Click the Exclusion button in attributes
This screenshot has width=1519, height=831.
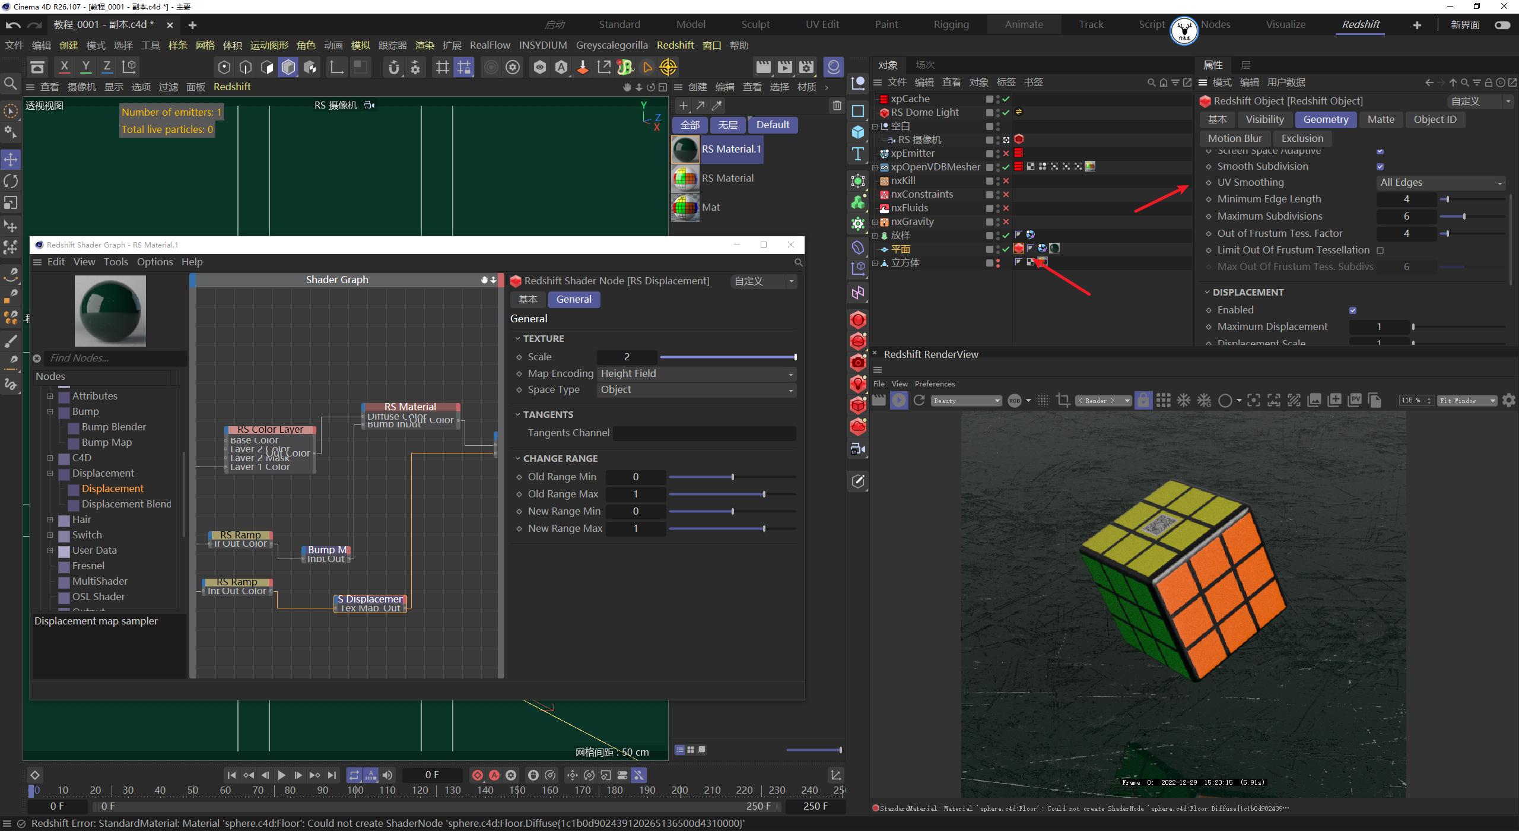[x=1302, y=138]
